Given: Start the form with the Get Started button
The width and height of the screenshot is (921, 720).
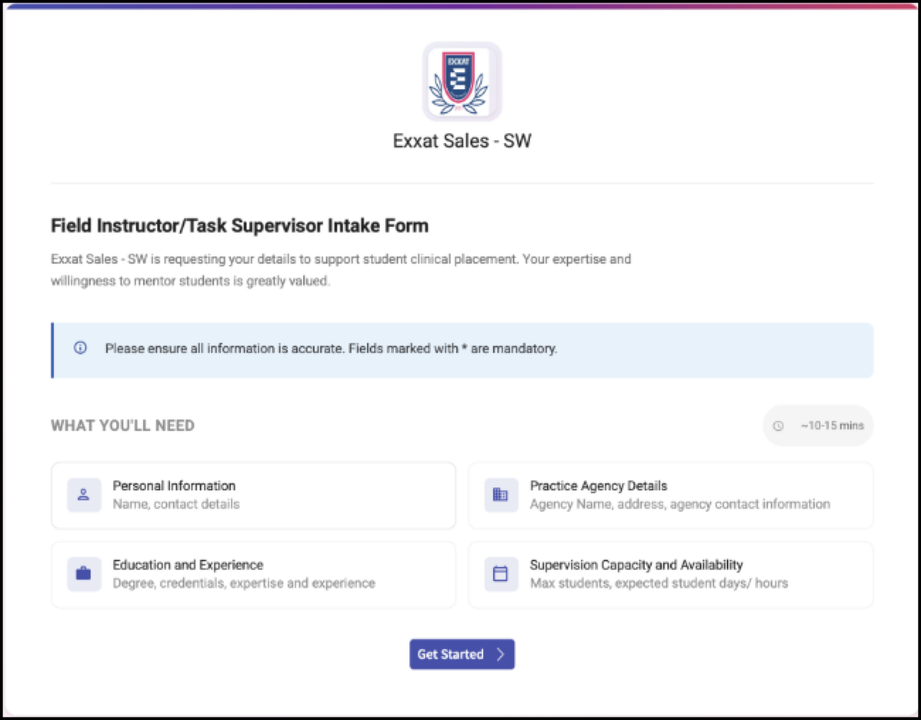Looking at the screenshot, I should point(462,654).
